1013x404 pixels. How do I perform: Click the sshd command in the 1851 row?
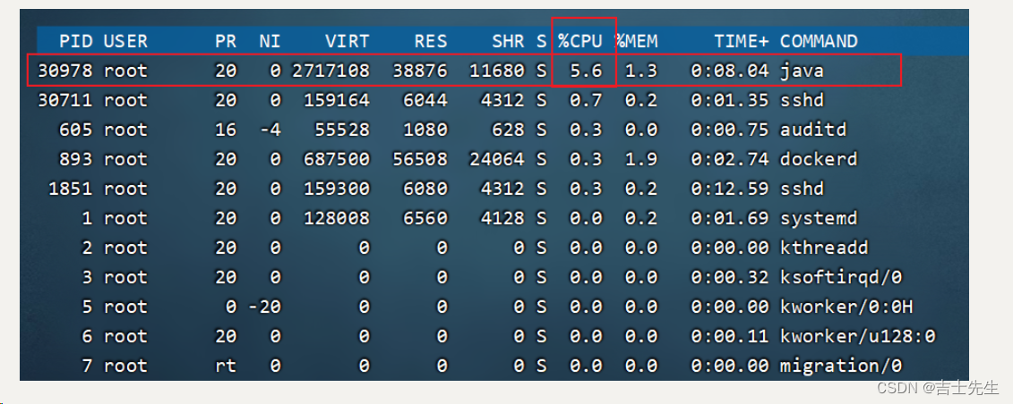pyautogui.click(x=802, y=189)
